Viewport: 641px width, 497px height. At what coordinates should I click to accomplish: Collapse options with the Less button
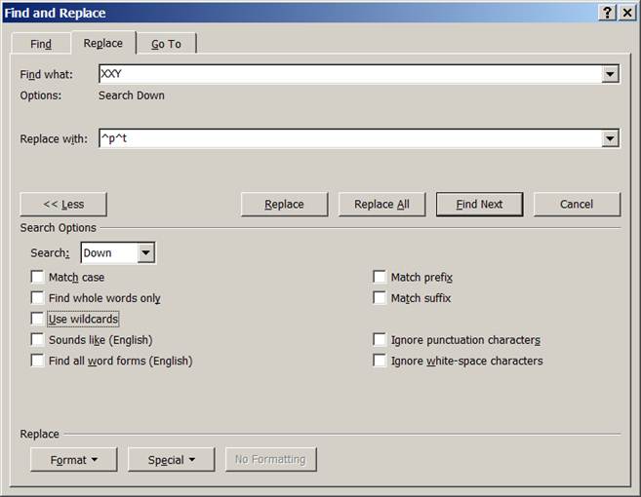[63, 204]
